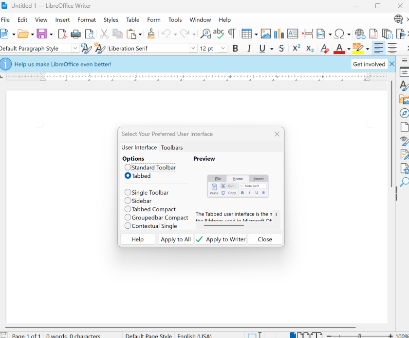Insert a table icon
The width and height of the screenshot is (409, 338).
pos(246,34)
